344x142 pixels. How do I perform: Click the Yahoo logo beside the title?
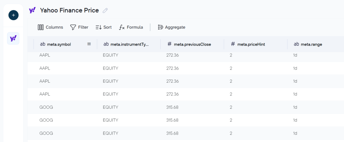33,10
